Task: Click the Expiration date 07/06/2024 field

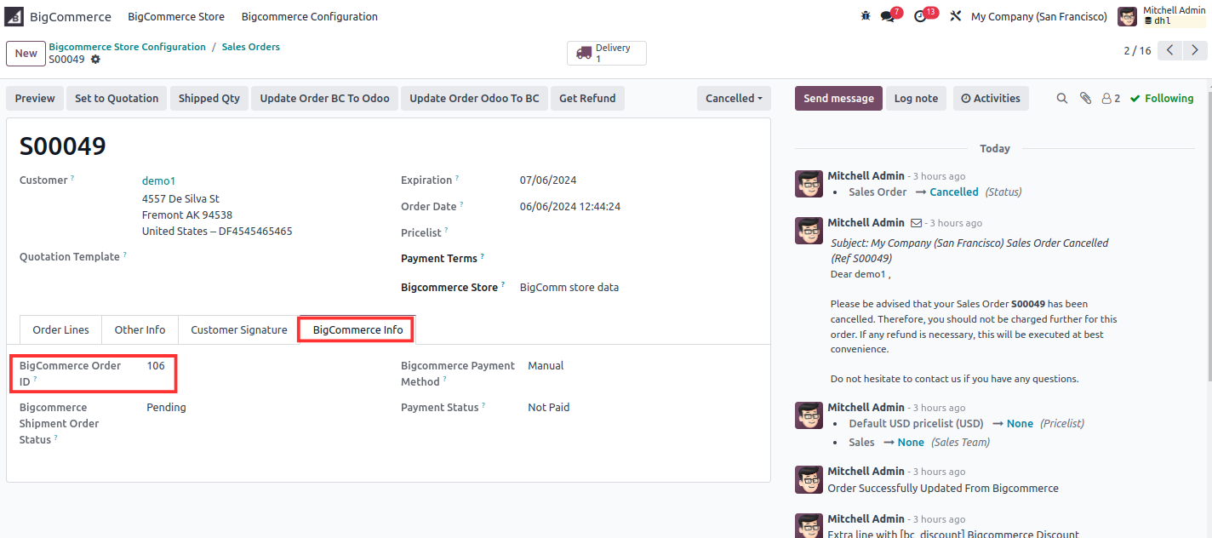Action: point(548,180)
